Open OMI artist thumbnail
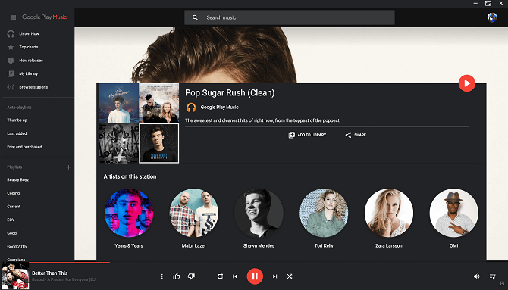This screenshot has height=290, width=508. (454, 213)
